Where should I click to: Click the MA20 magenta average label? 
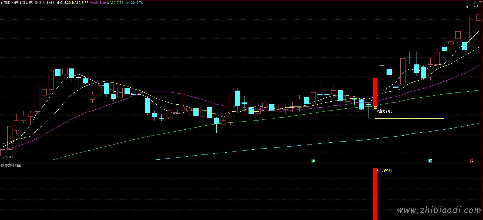[98, 3]
